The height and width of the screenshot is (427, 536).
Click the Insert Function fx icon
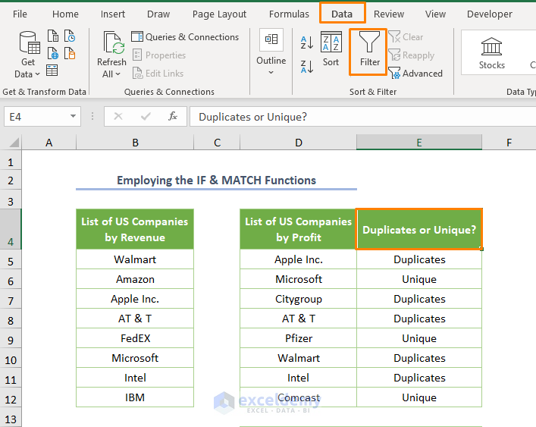pyautogui.click(x=173, y=116)
